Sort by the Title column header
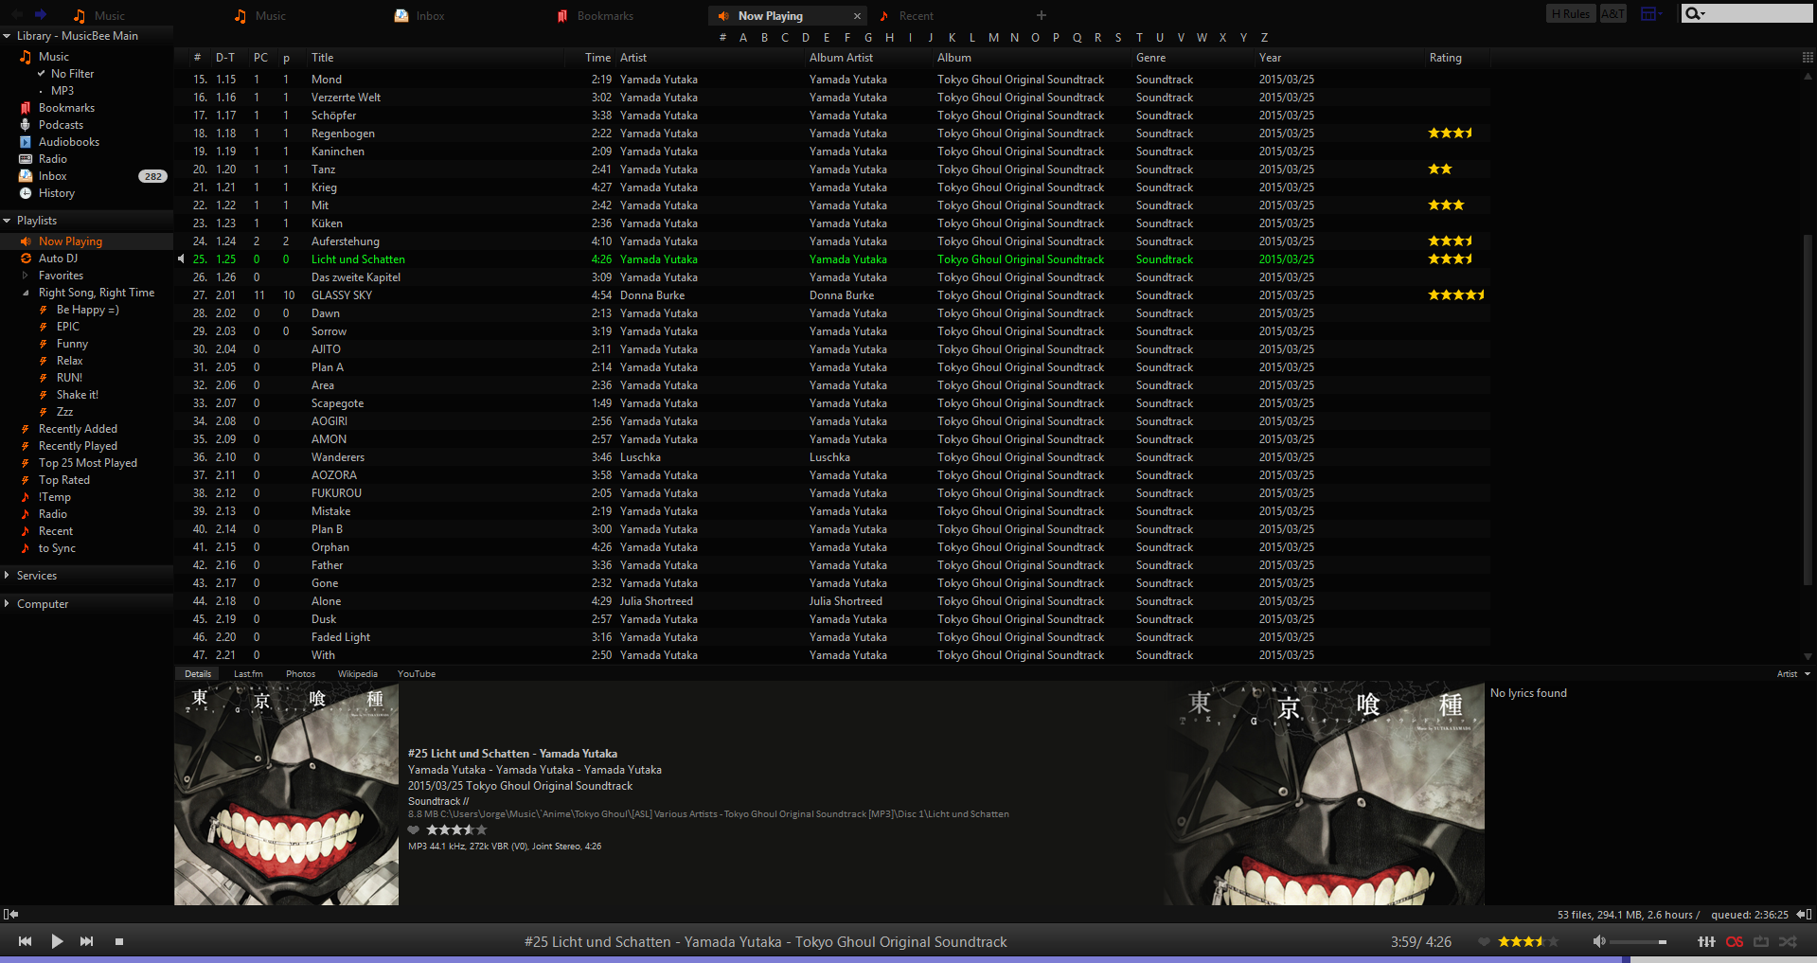The width and height of the screenshot is (1817, 963). tap(322, 58)
